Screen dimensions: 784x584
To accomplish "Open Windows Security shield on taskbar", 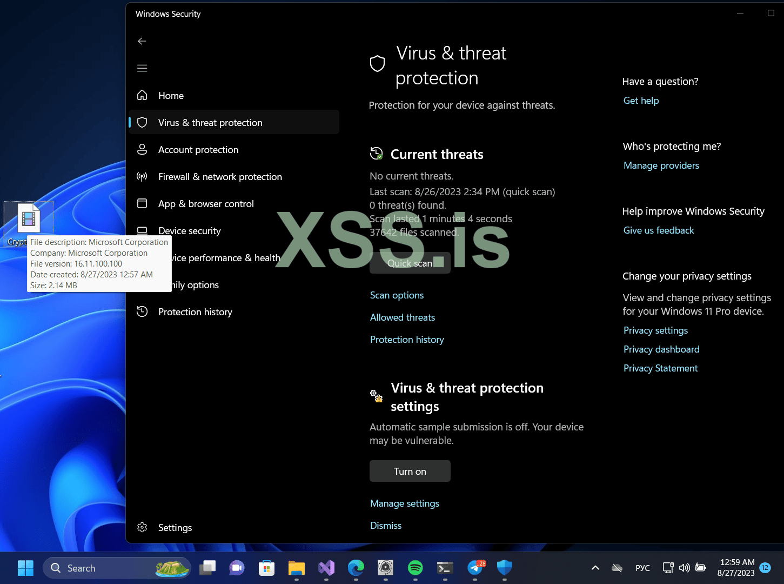I will coord(504,568).
